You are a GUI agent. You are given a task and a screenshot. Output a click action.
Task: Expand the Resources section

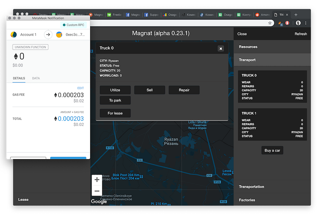[x=272, y=47]
